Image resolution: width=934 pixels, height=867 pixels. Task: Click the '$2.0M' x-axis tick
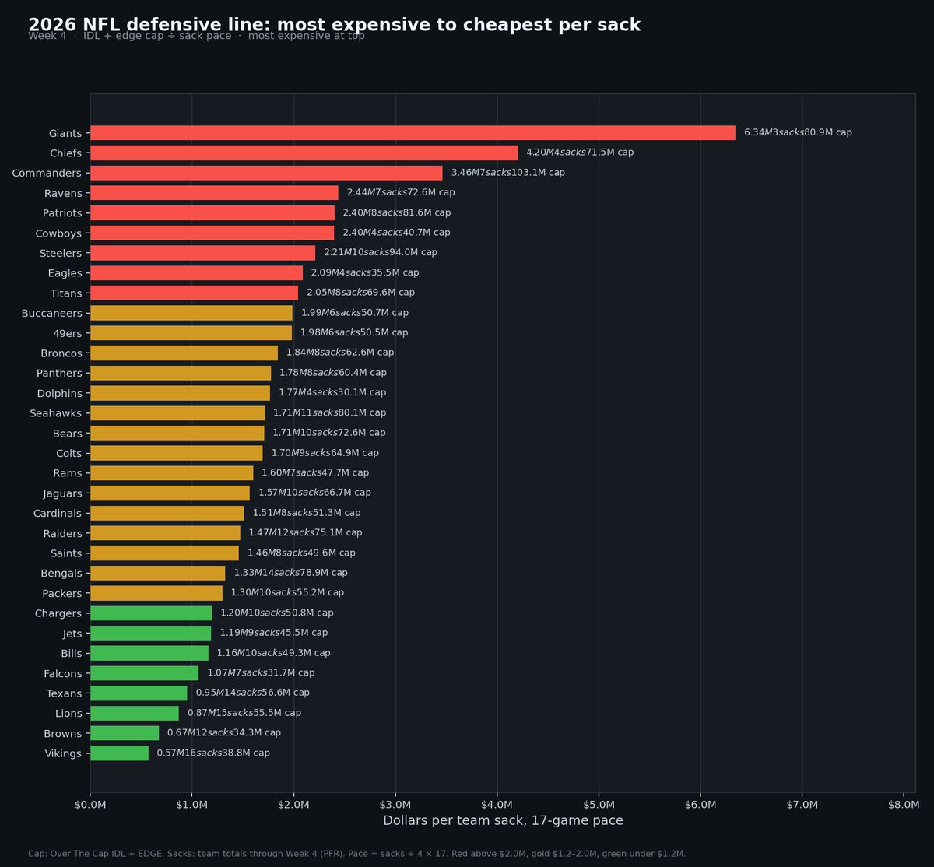point(293,805)
